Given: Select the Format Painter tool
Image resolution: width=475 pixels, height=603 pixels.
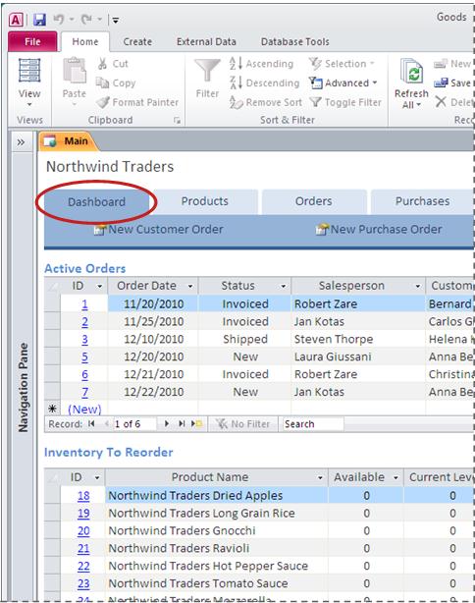Looking at the screenshot, I should [137, 102].
